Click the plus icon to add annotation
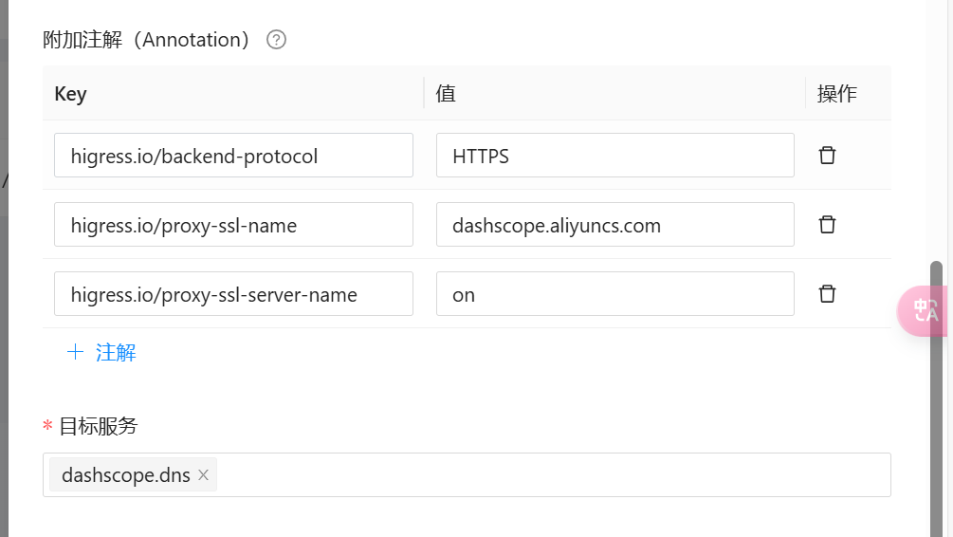The image size is (953, 537). pos(75,353)
